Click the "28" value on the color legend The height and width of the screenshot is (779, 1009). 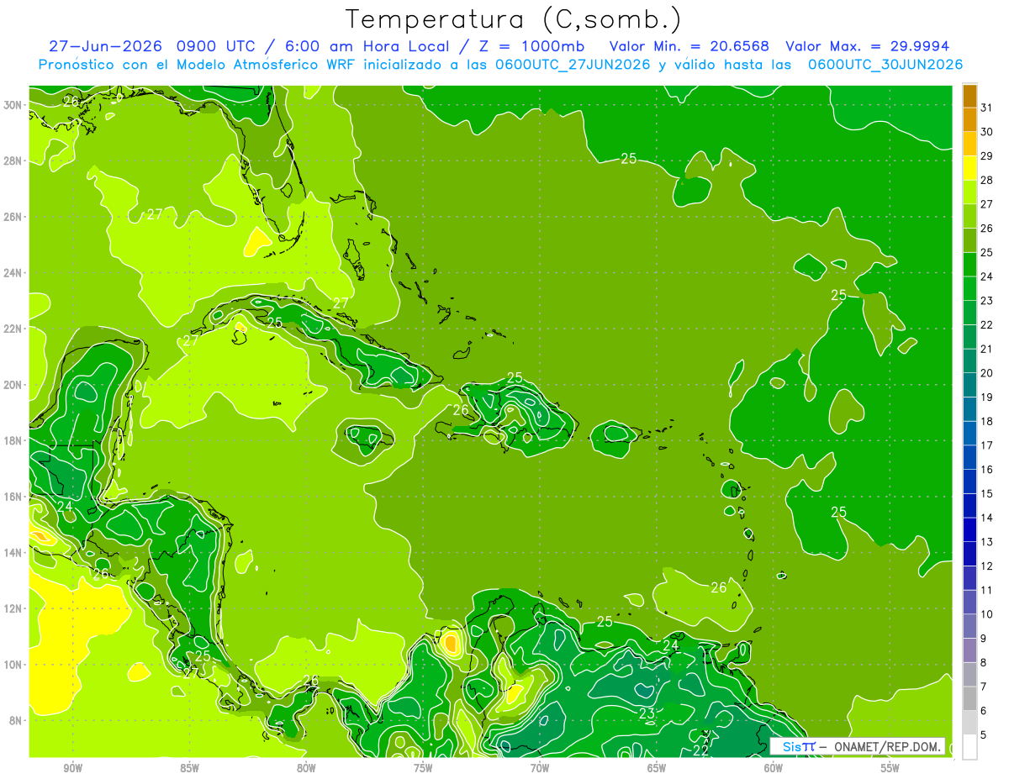(x=986, y=180)
